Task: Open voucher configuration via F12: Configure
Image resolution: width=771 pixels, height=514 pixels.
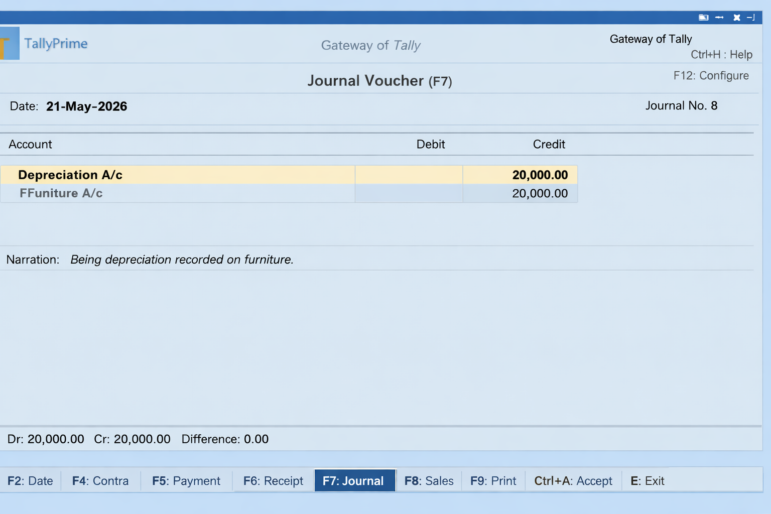Action: pyautogui.click(x=711, y=75)
